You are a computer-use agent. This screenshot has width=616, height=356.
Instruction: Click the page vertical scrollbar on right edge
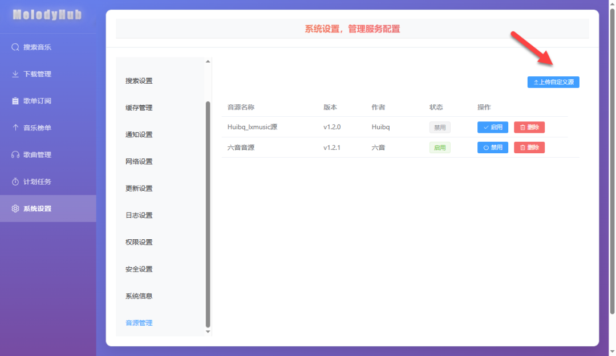[x=612, y=161]
